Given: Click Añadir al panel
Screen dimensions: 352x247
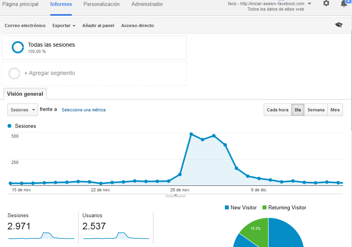Looking at the screenshot, I should point(98,25).
